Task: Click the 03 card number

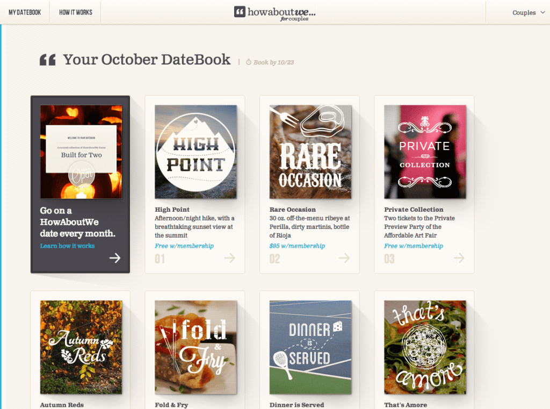Action: (x=389, y=259)
